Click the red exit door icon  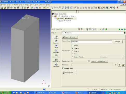coord(117,8)
